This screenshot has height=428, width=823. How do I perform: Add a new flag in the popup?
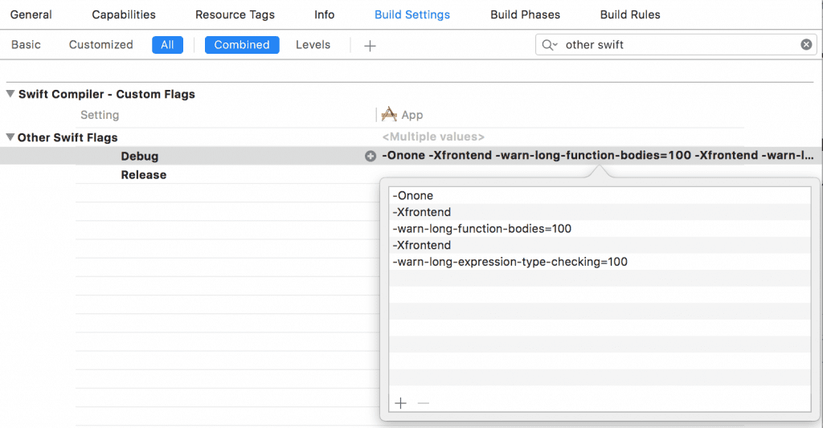[400, 403]
